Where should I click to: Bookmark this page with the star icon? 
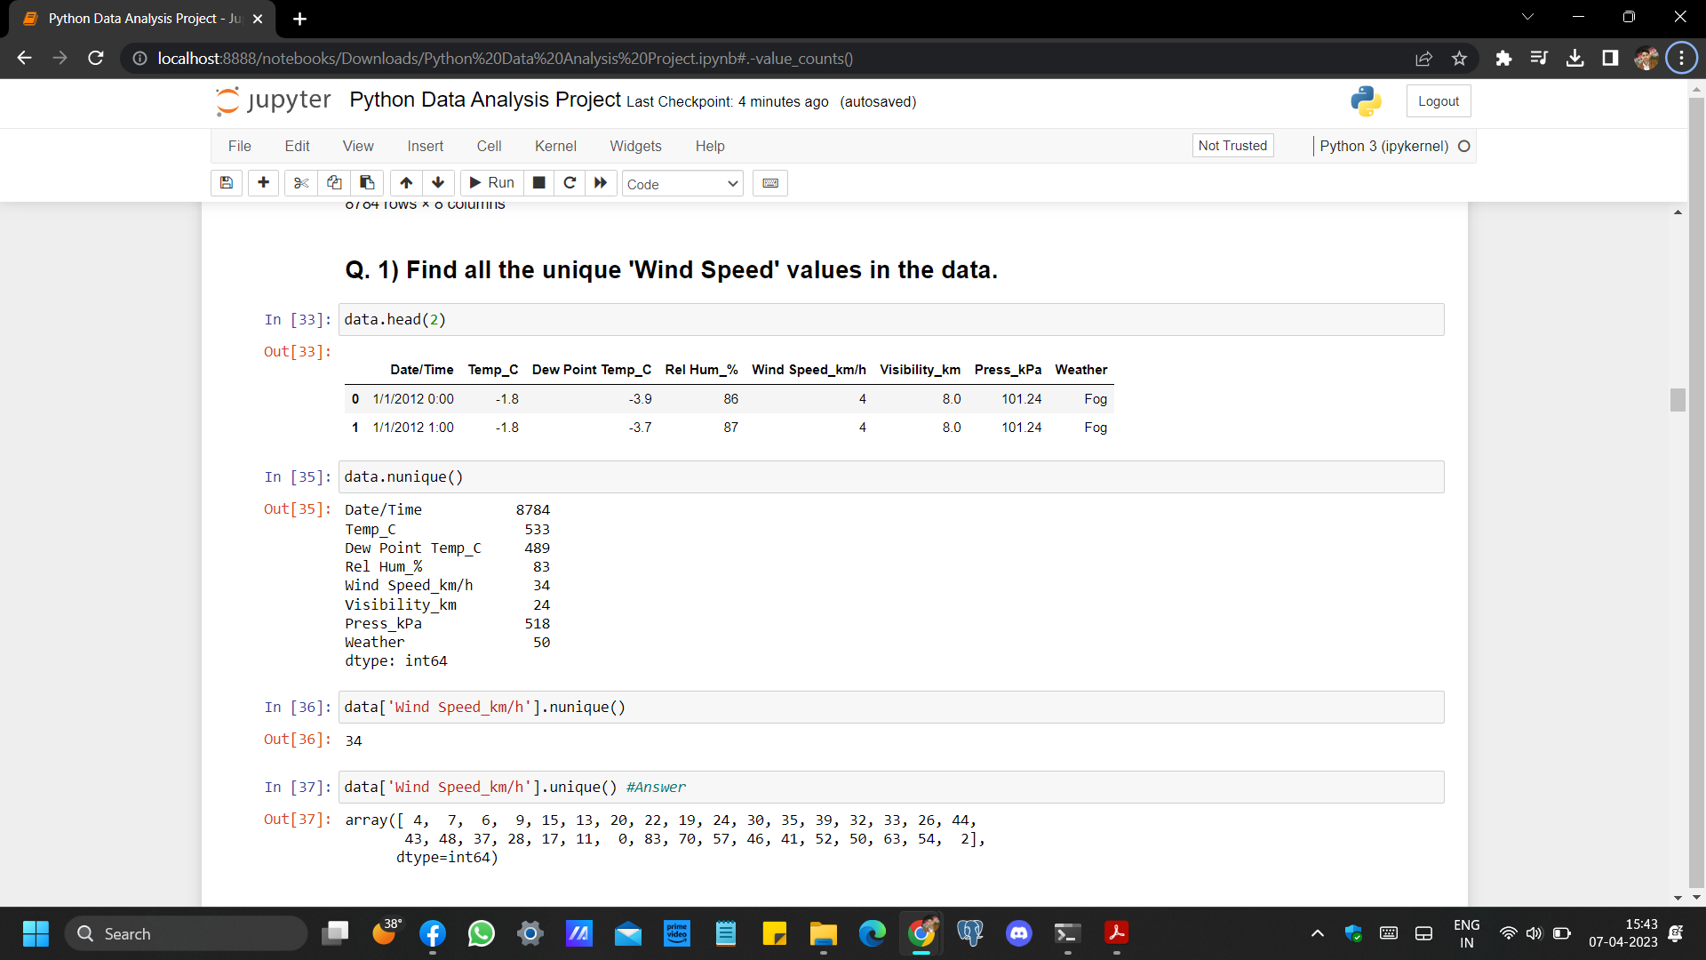click(1459, 59)
